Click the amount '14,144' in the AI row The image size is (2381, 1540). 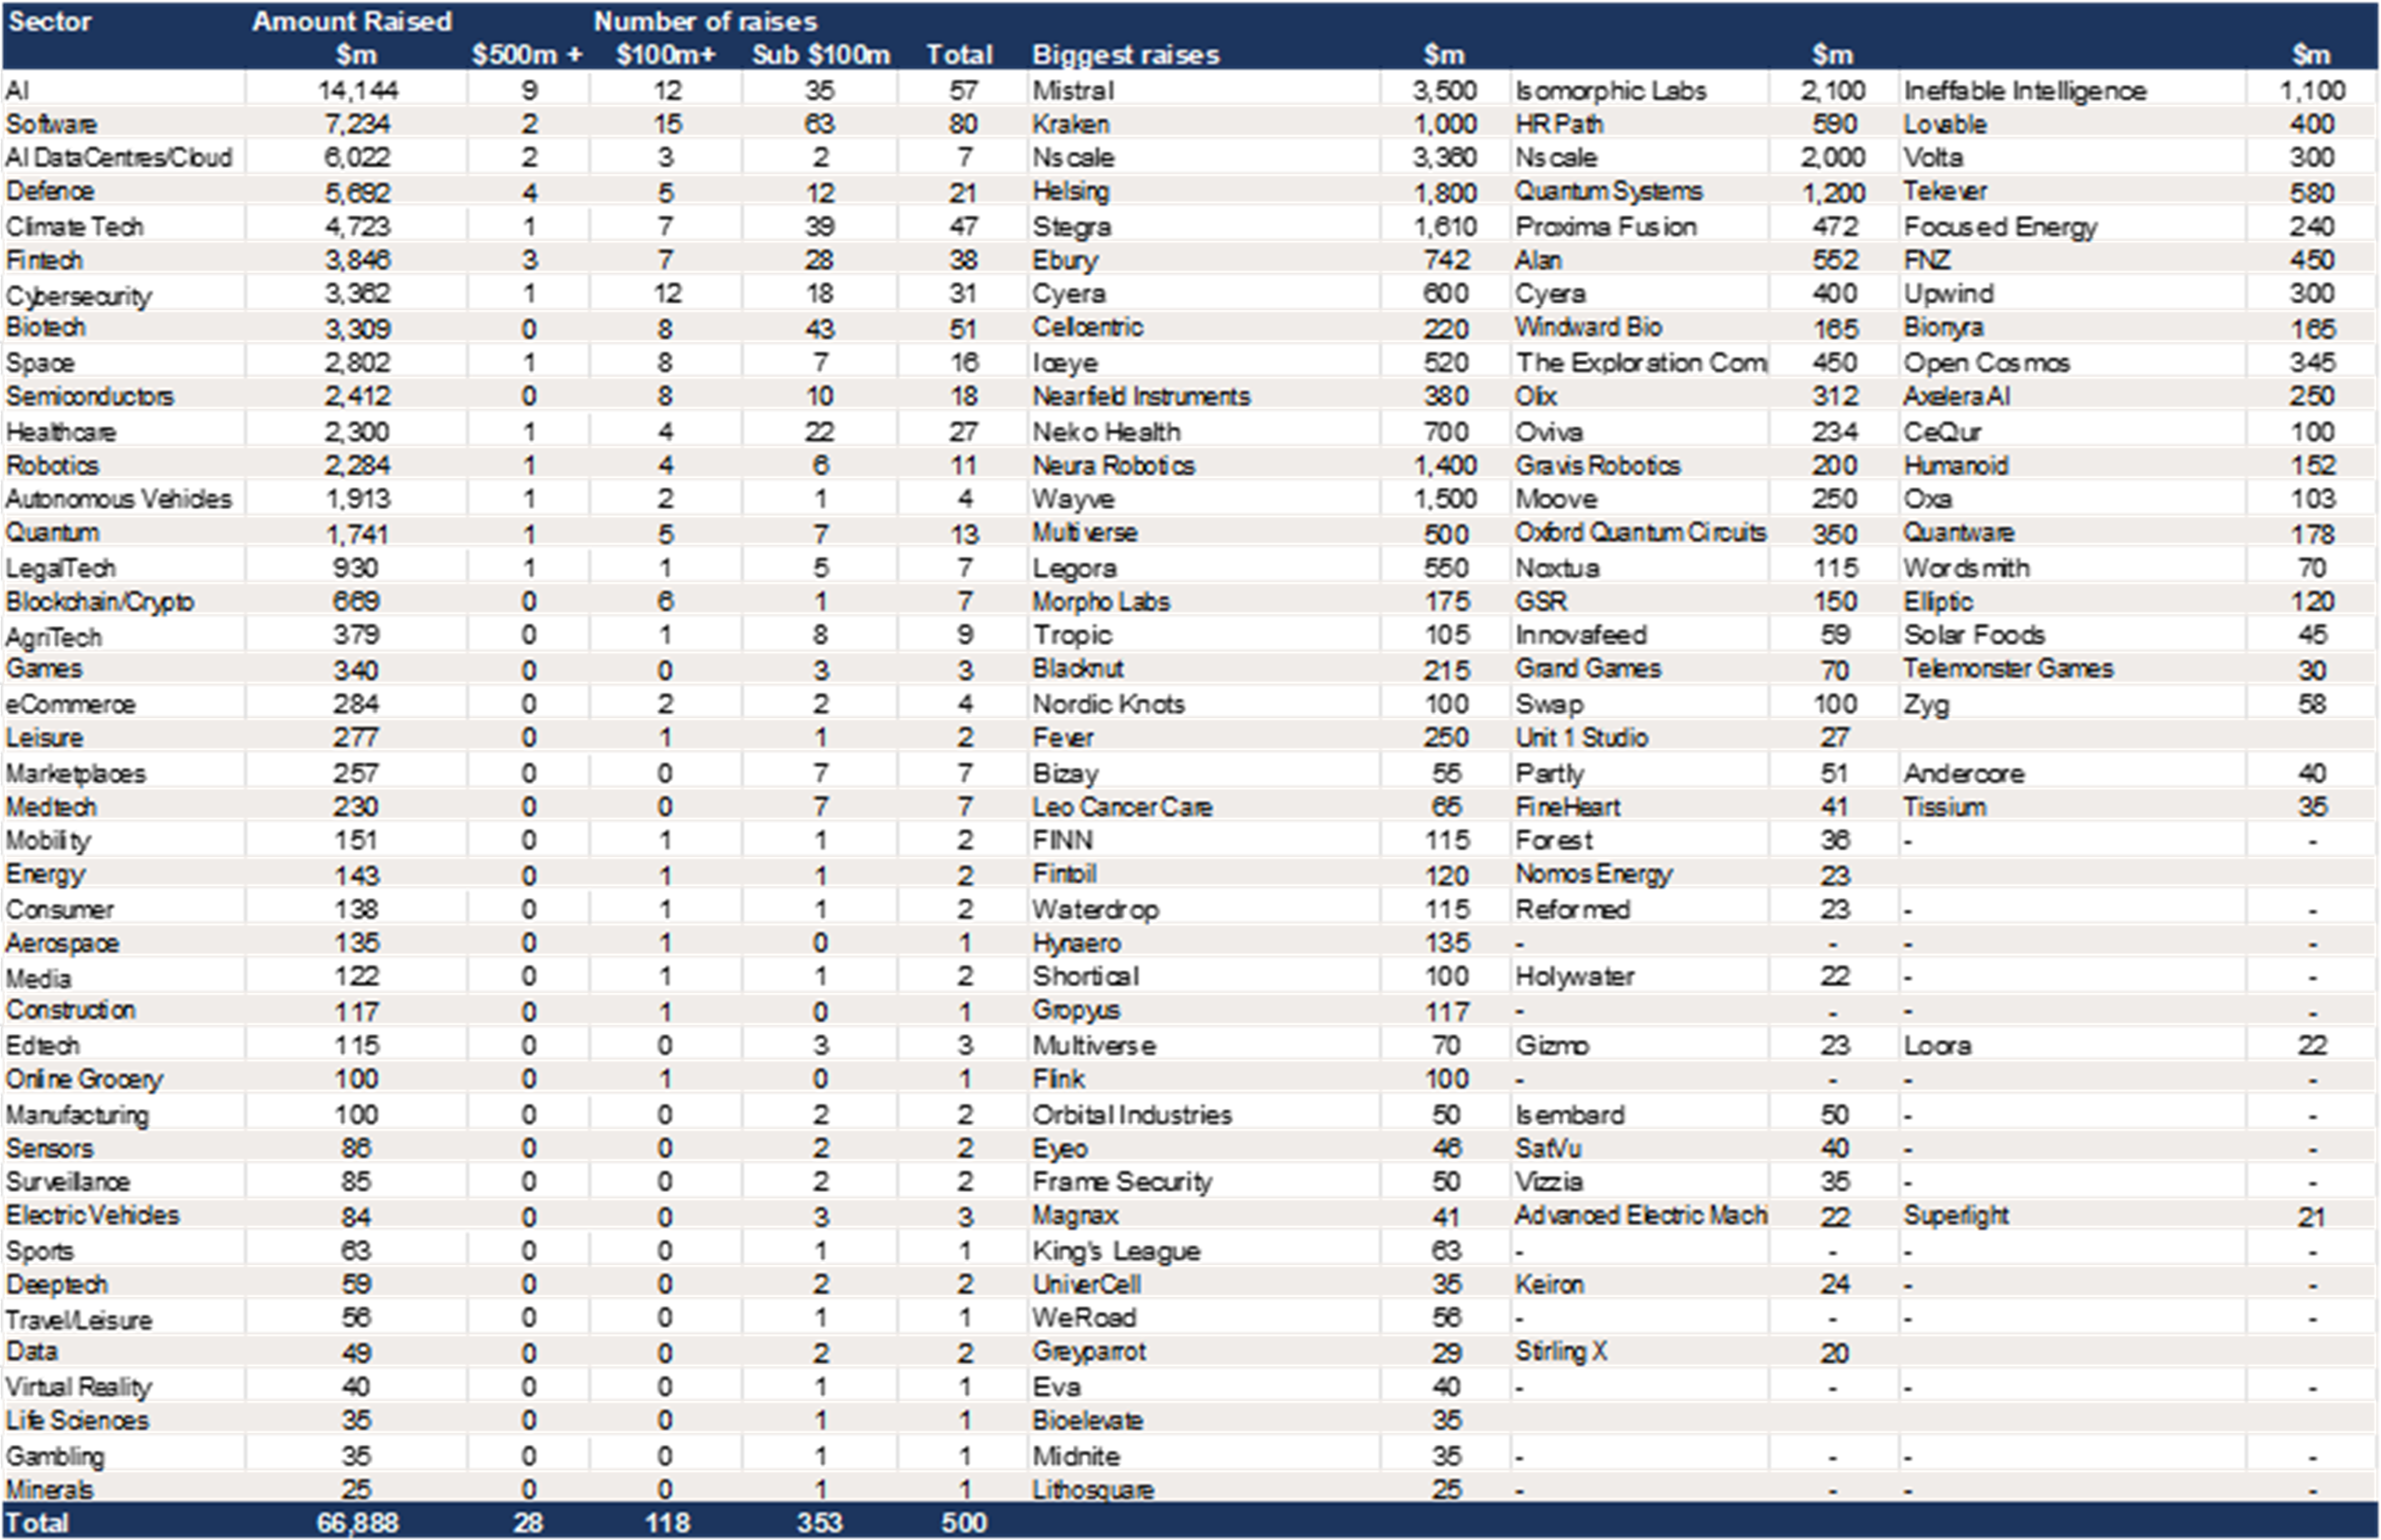pyautogui.click(x=358, y=90)
